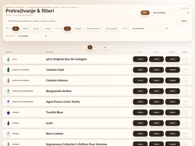
Task: Go to next page arrow in pagination
Action: click(x=110, y=47)
